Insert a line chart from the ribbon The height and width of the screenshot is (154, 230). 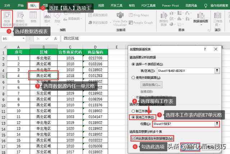(171, 19)
